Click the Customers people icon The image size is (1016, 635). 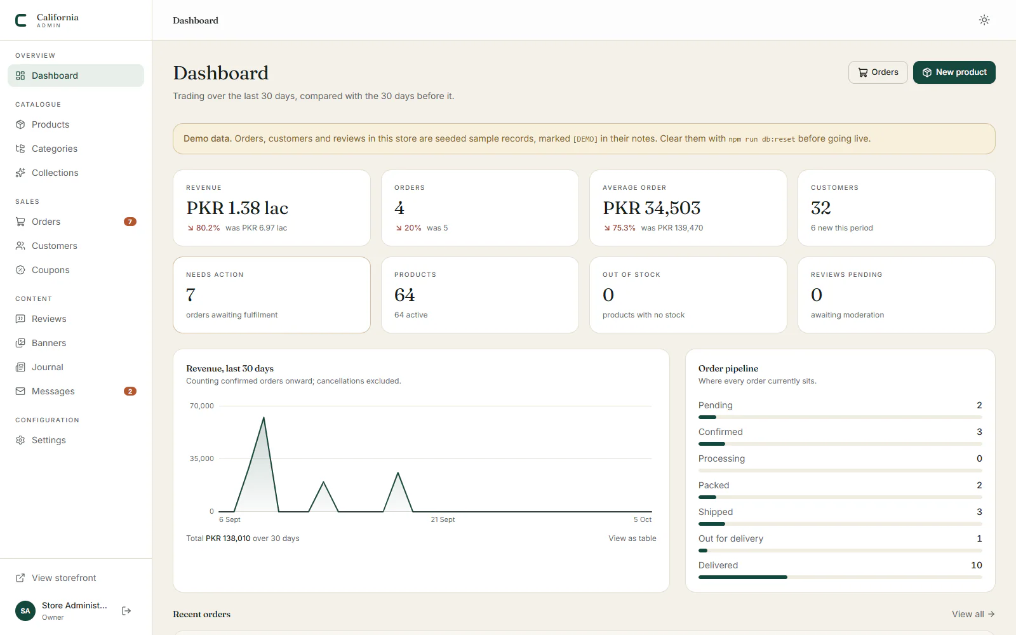click(20, 246)
